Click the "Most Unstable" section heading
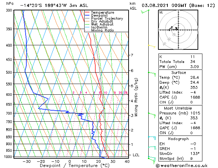 click(x=178, y=108)
